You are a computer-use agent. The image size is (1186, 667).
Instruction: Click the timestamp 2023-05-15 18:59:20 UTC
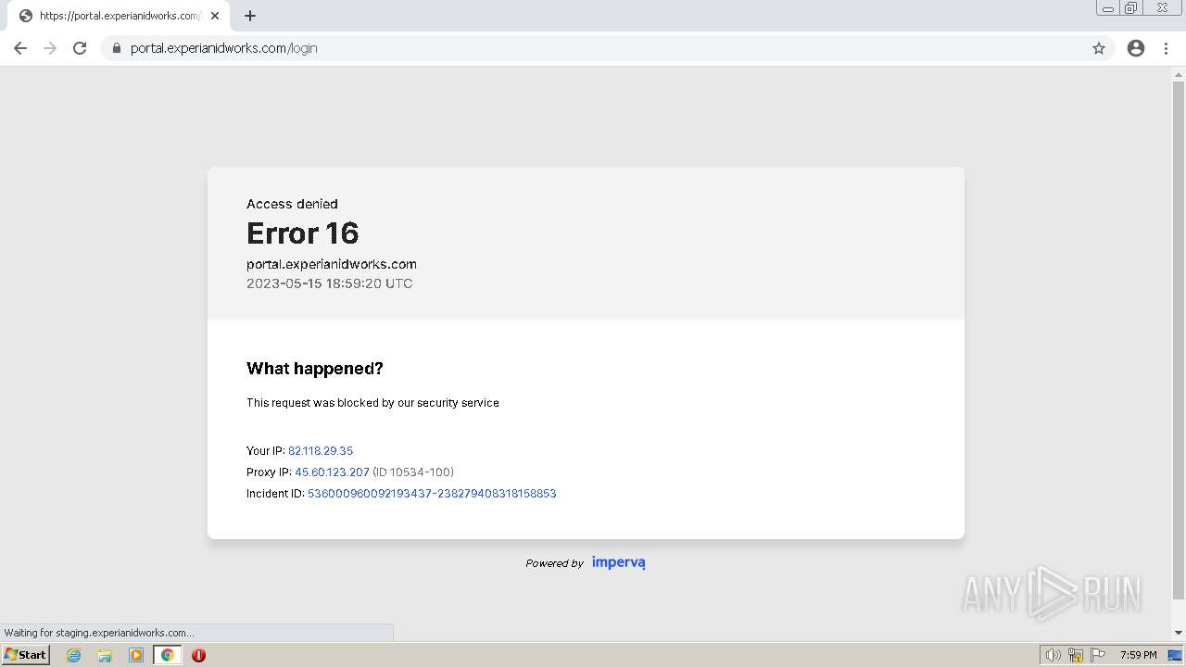click(x=330, y=283)
